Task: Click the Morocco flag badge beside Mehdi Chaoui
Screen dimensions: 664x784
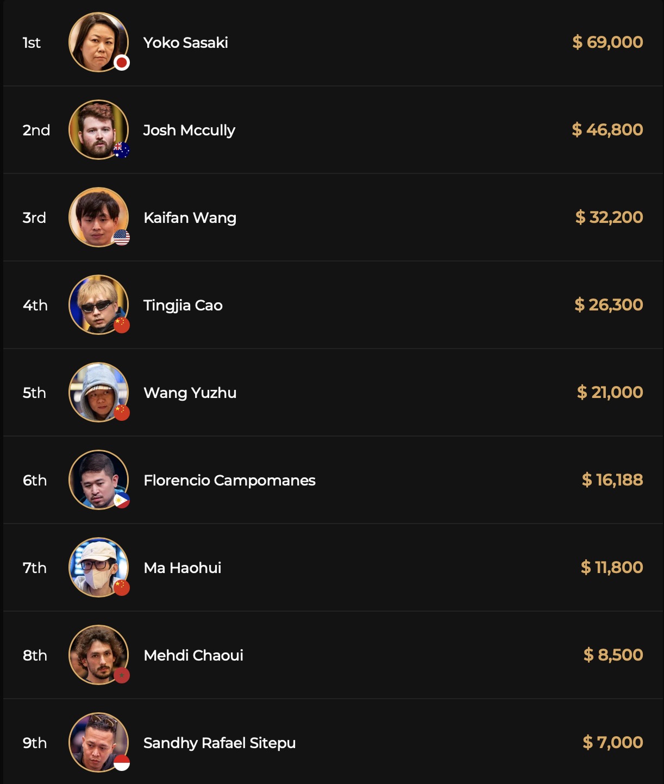Action: pos(122,675)
